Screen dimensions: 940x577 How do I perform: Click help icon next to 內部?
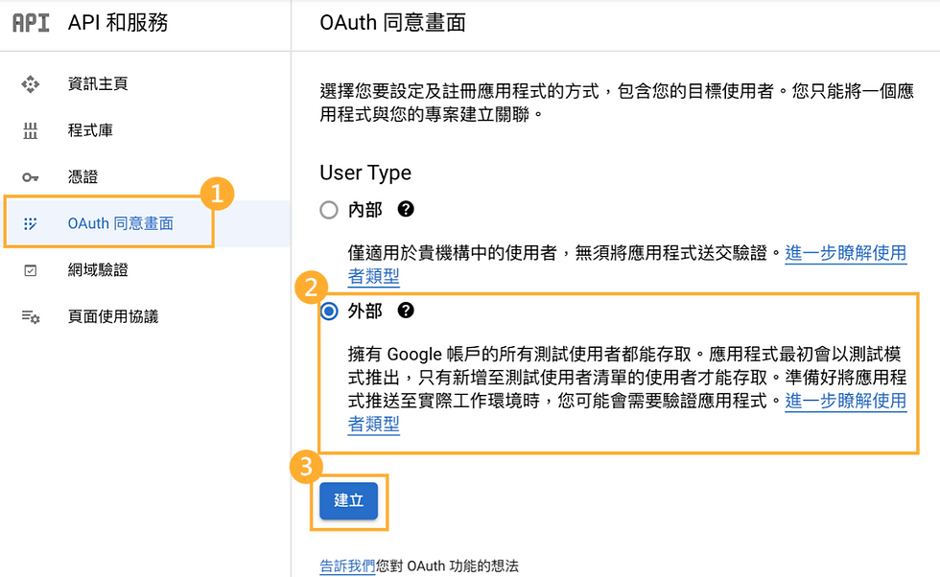(x=406, y=209)
